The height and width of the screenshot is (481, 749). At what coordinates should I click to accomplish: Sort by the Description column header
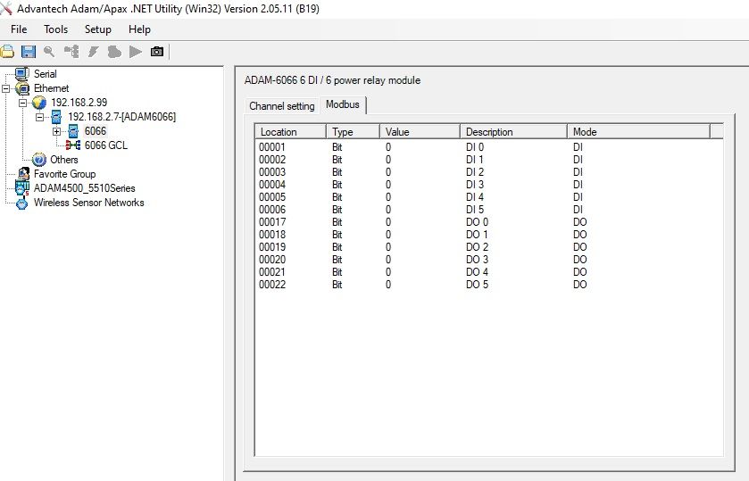513,132
